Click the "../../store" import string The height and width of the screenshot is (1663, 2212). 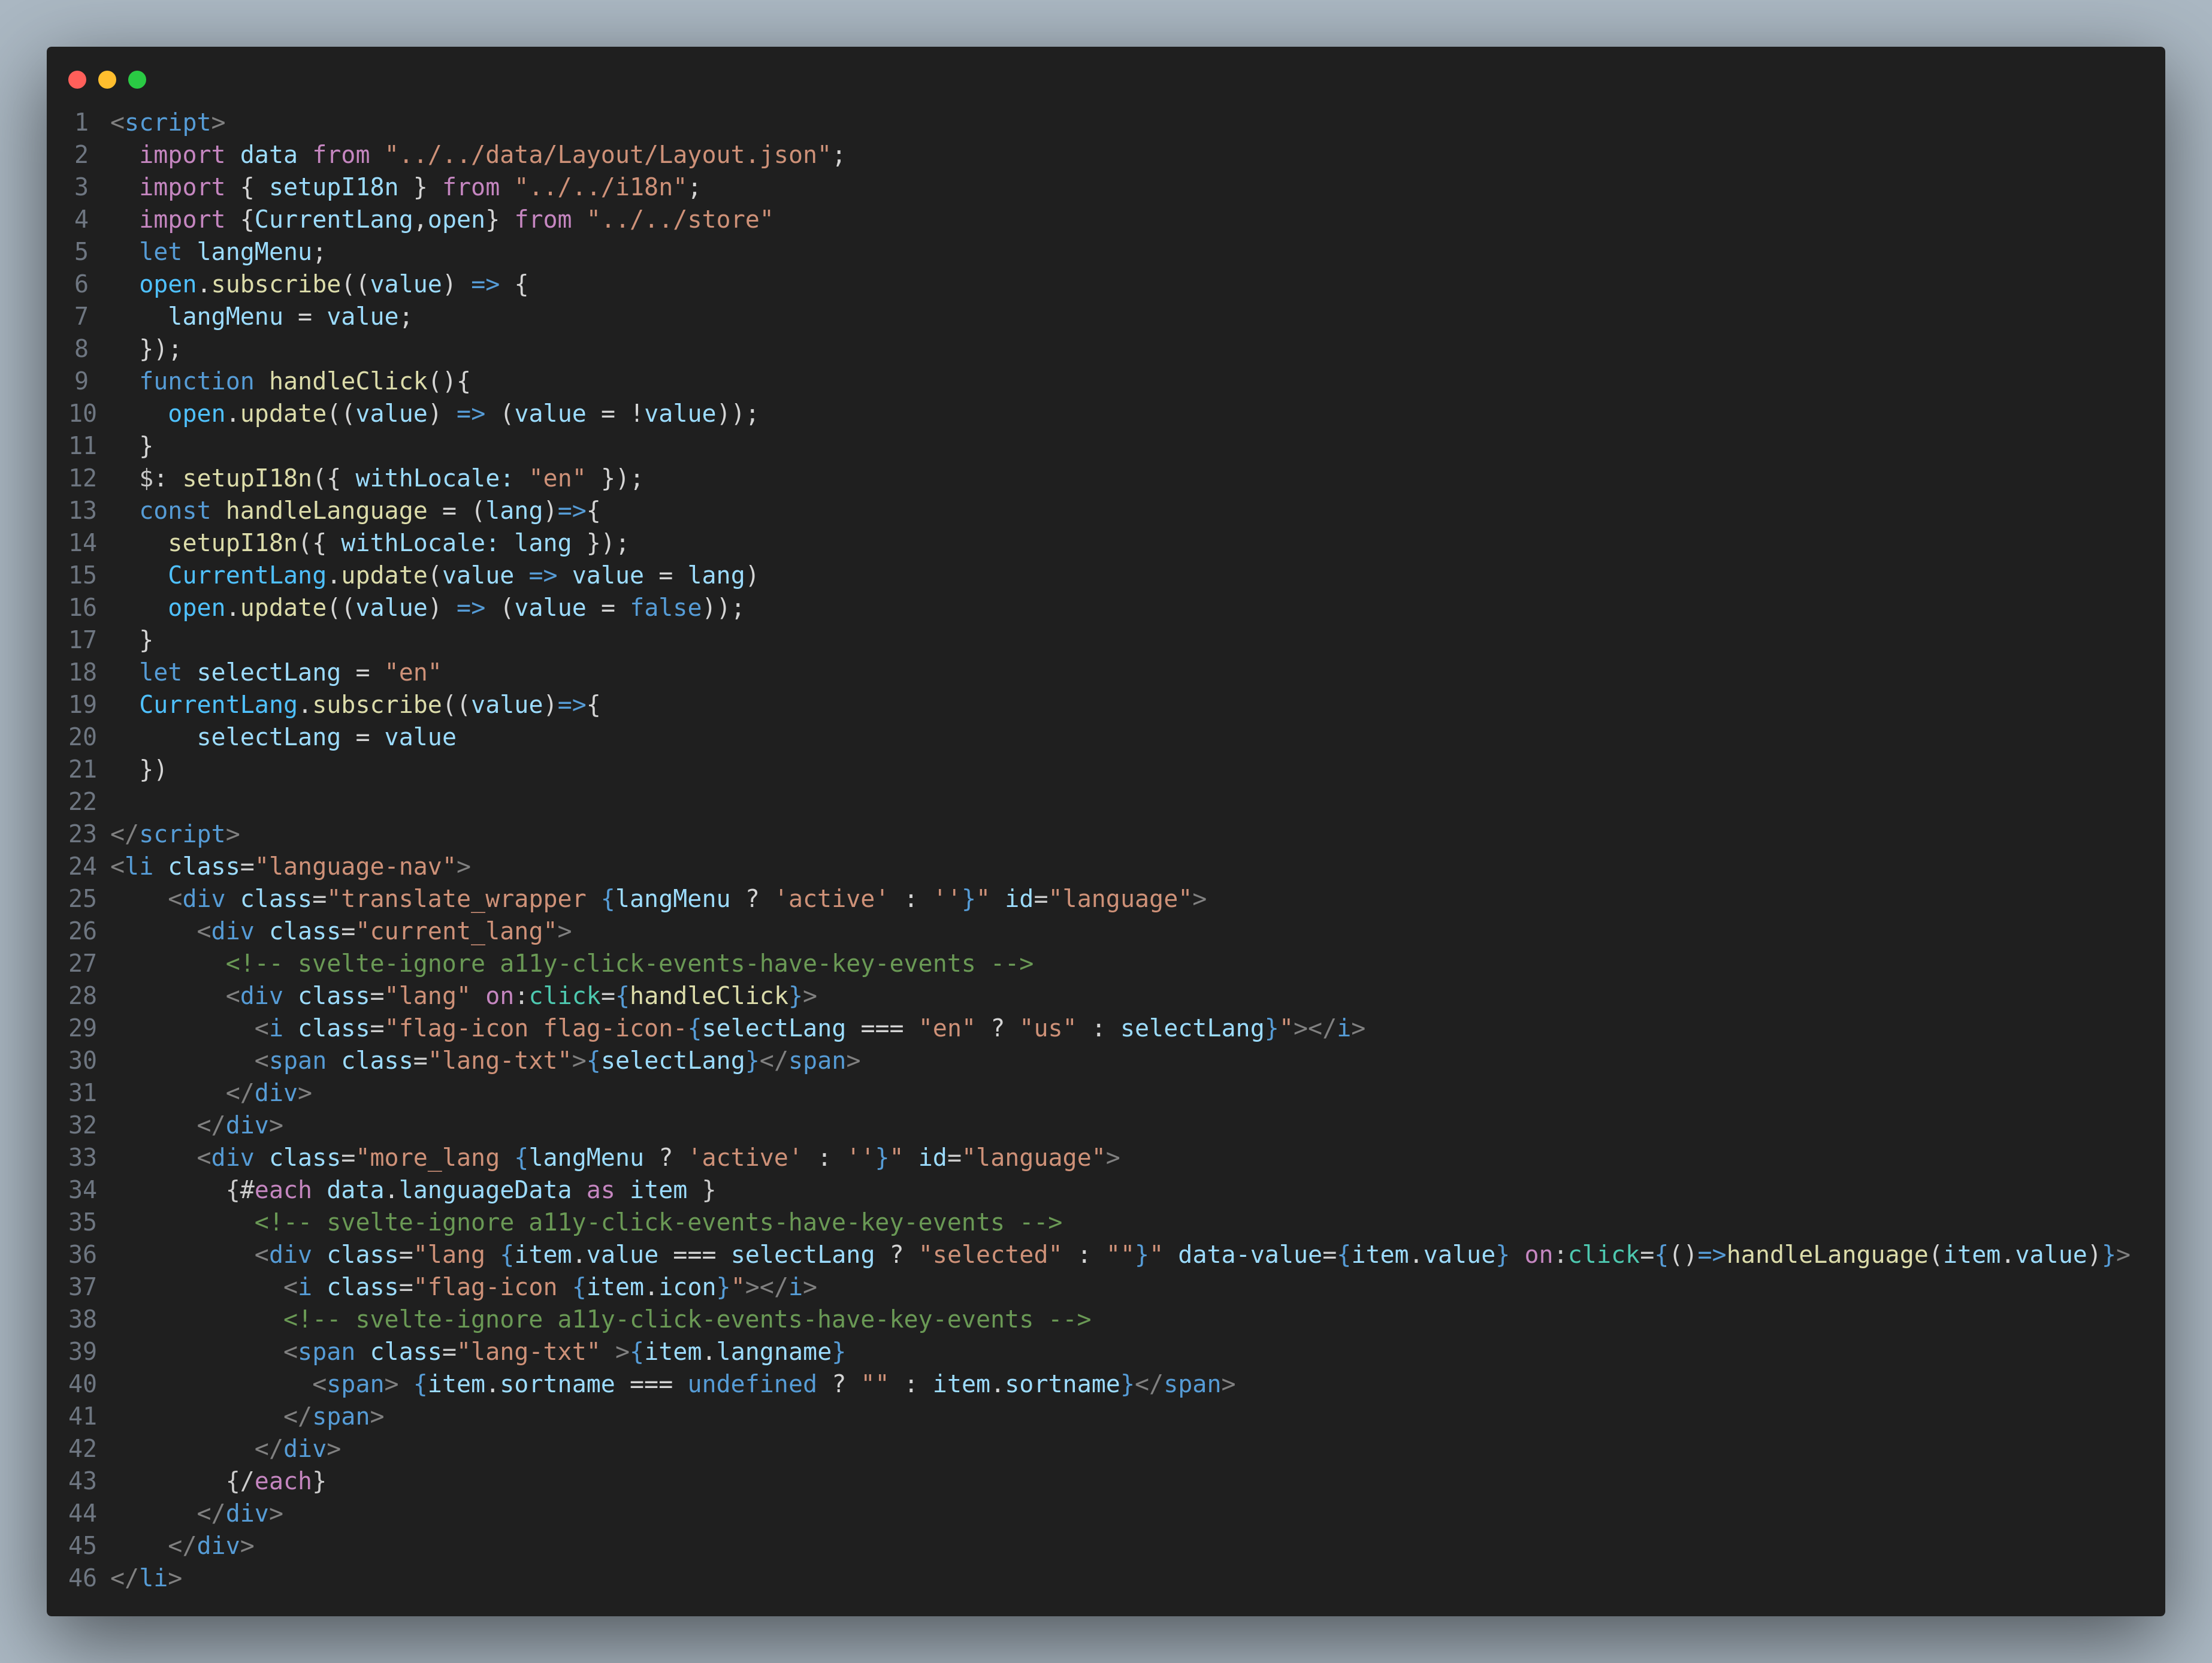click(680, 220)
